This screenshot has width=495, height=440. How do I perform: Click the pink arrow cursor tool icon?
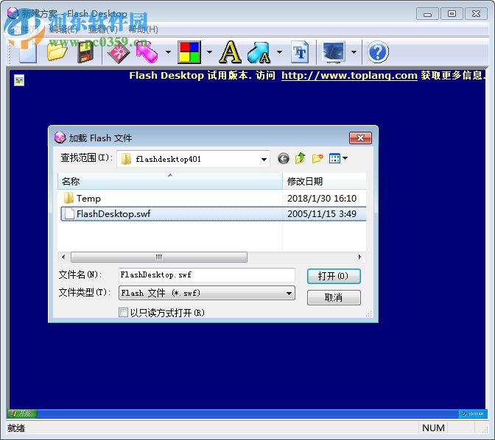[x=147, y=52]
